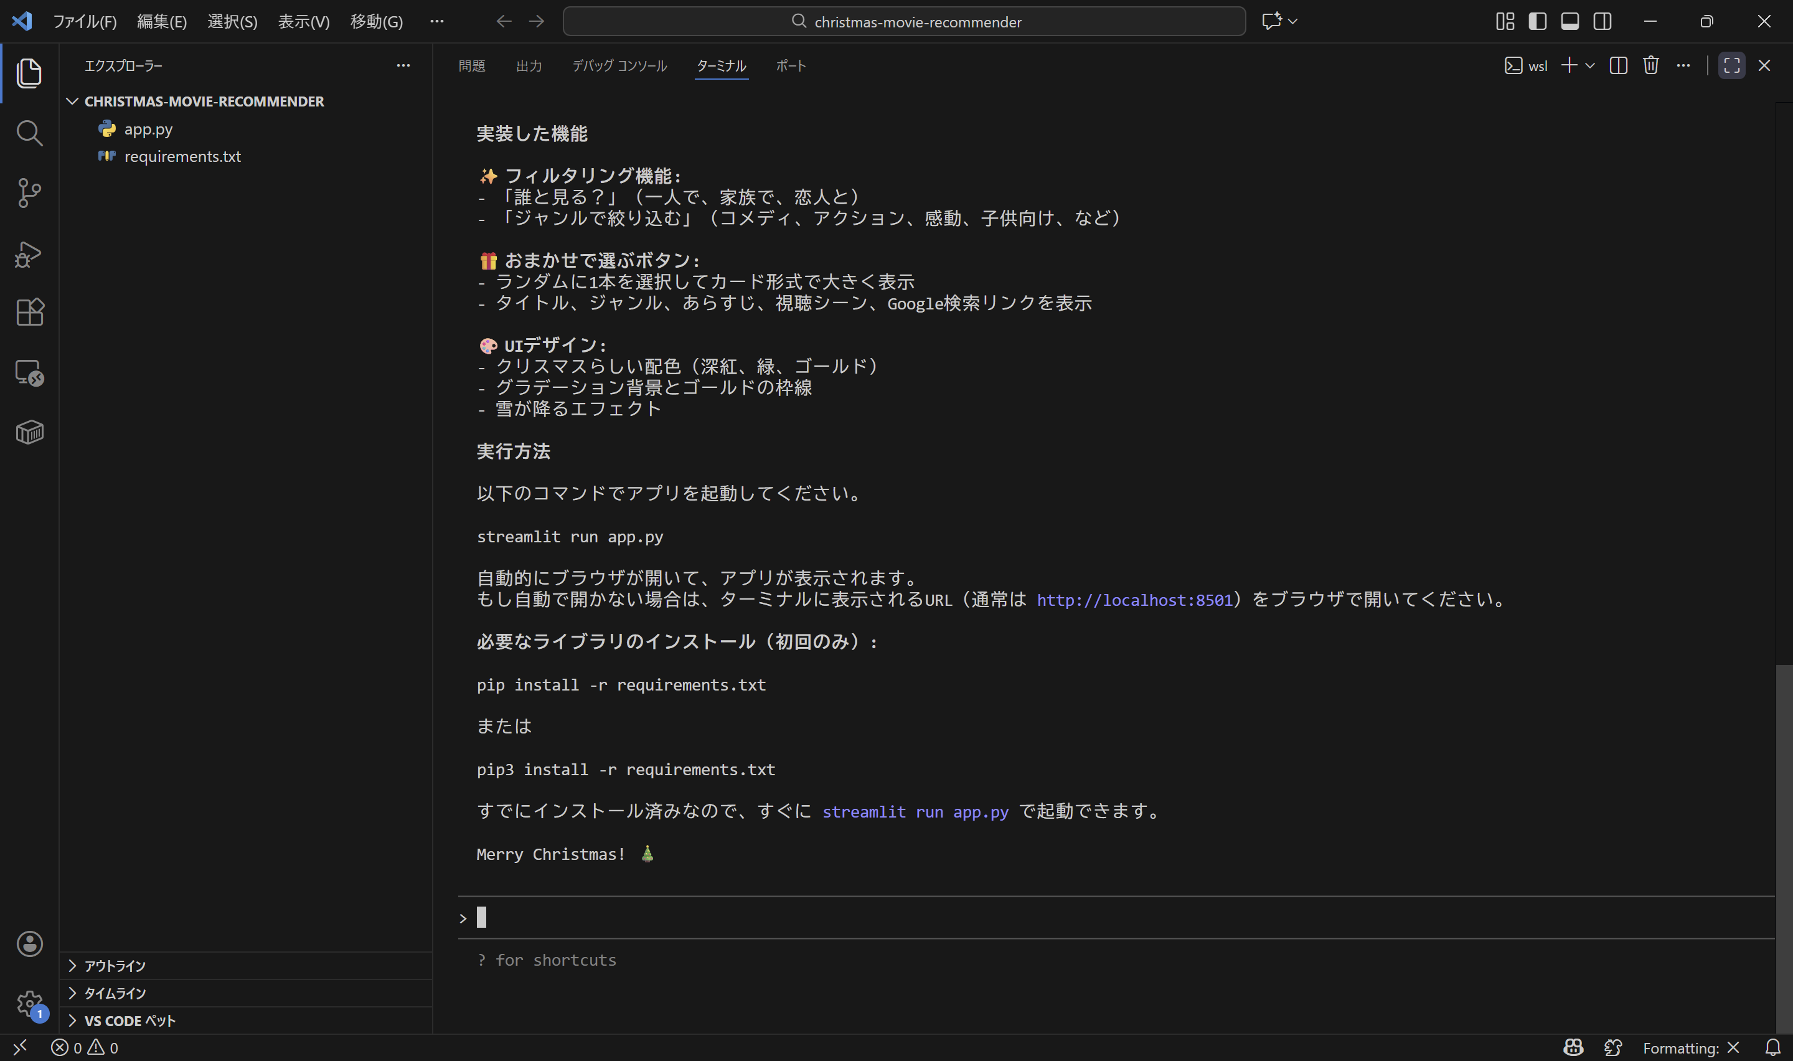The width and height of the screenshot is (1793, 1061).
Task: Click the Remote Explorer icon
Action: click(29, 372)
